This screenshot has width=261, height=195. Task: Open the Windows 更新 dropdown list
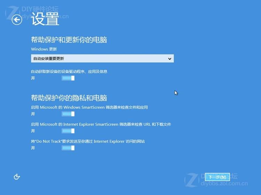click(x=102, y=58)
